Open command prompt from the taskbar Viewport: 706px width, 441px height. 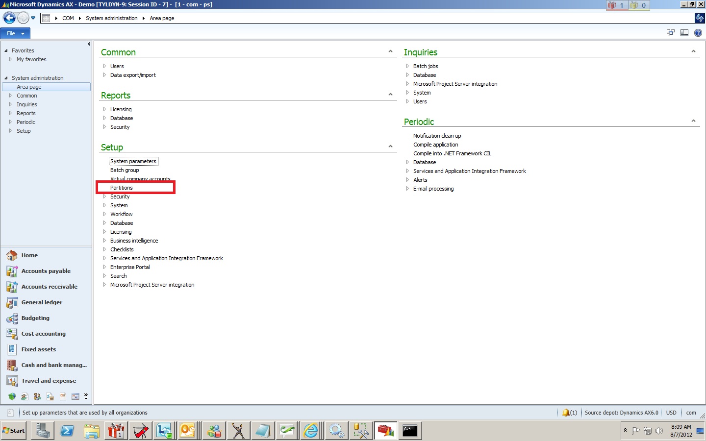409,431
